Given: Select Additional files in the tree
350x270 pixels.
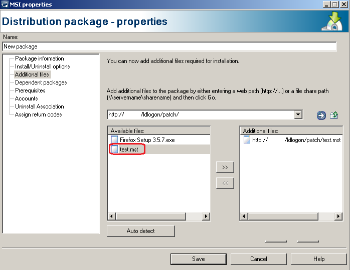Looking at the screenshot, I should coord(32,74).
